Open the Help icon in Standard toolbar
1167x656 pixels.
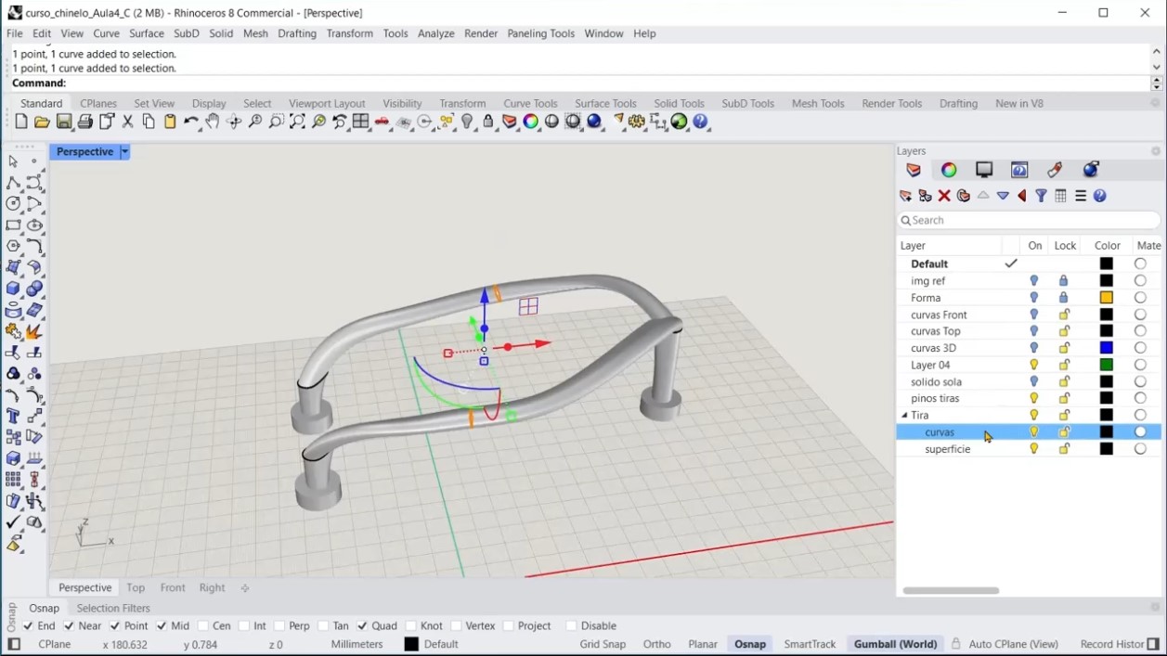tap(701, 122)
